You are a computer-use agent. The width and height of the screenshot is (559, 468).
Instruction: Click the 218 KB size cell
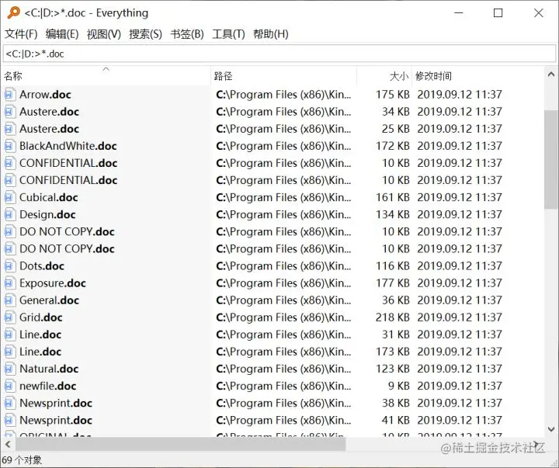393,317
